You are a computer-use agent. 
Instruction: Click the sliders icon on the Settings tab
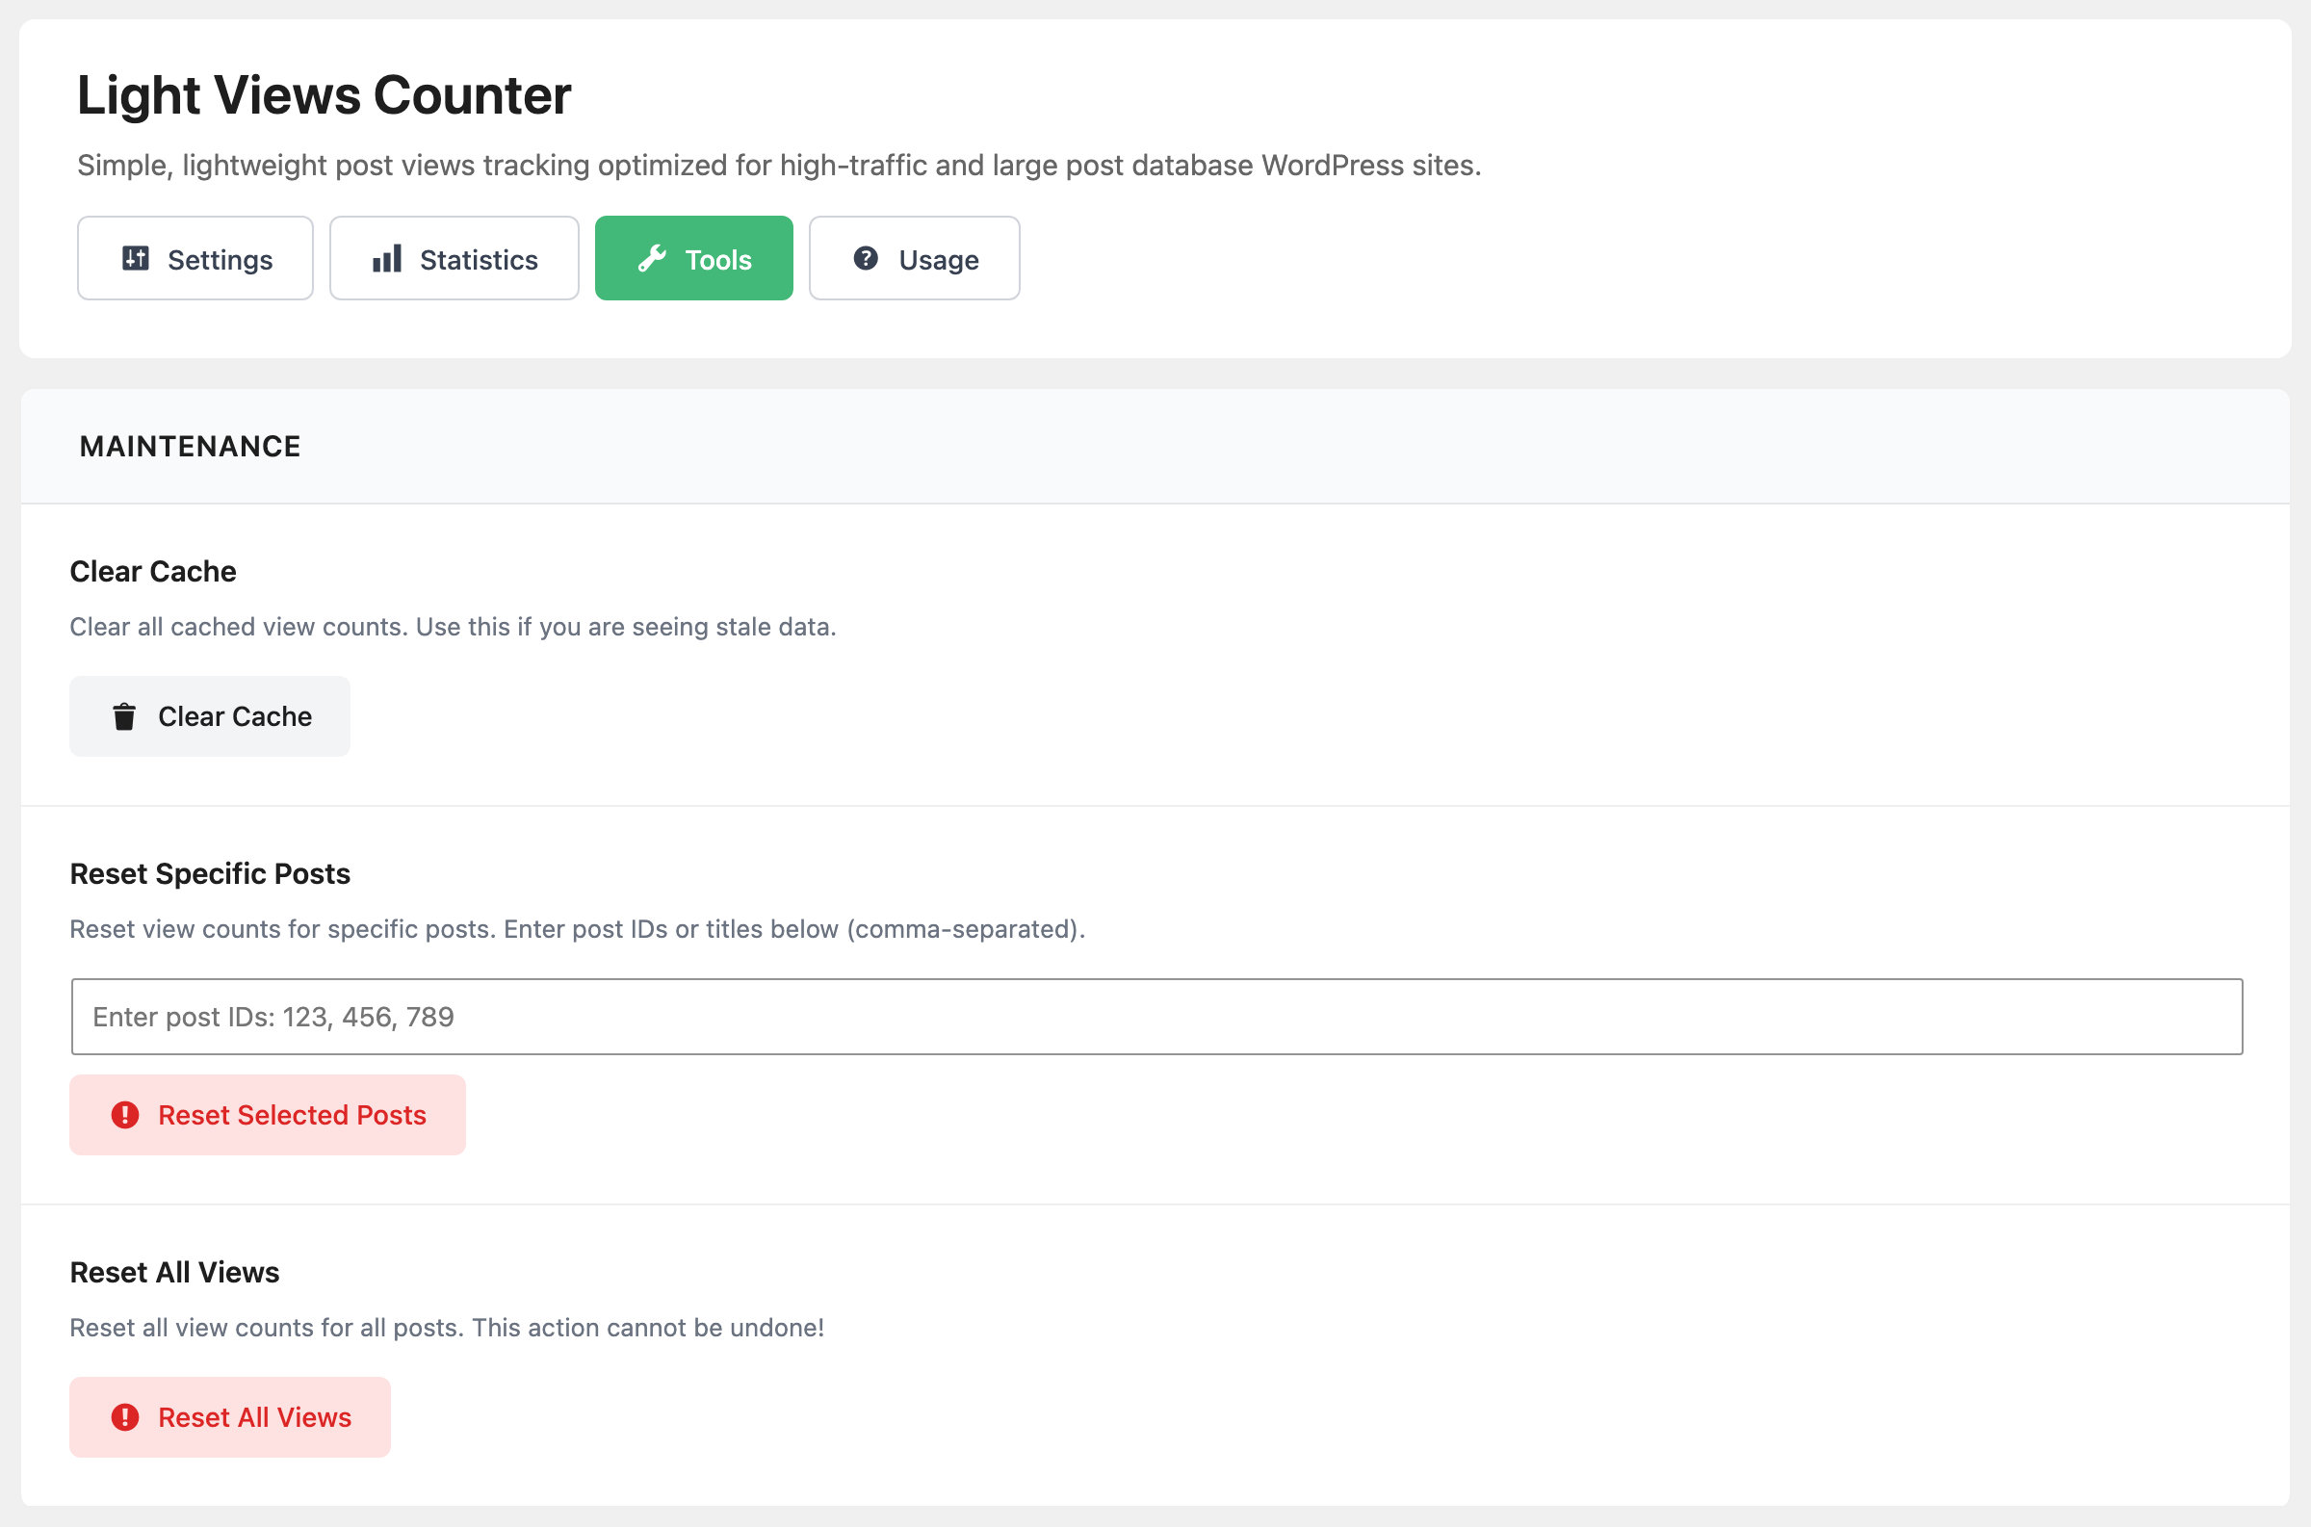click(x=136, y=258)
